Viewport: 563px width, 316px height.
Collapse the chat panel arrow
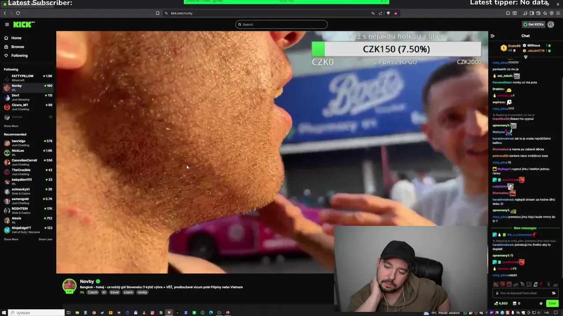[x=493, y=36]
